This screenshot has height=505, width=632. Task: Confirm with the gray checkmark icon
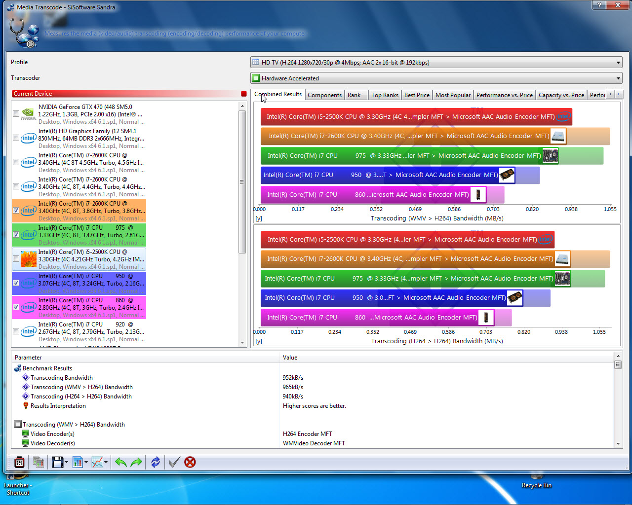pos(174,462)
